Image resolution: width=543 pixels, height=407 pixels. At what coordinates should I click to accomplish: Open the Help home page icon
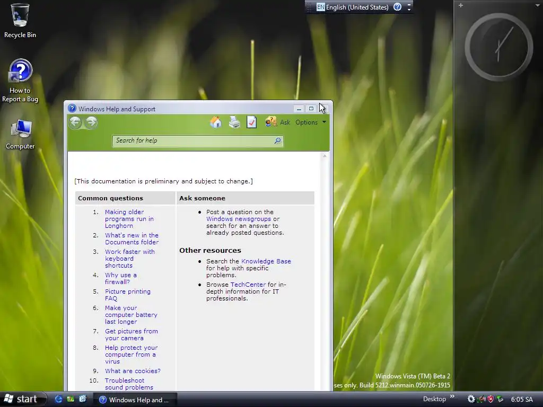[x=215, y=122]
